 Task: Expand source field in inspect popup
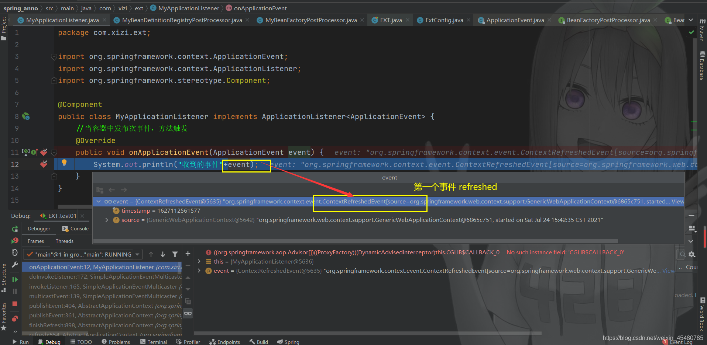[107, 220]
